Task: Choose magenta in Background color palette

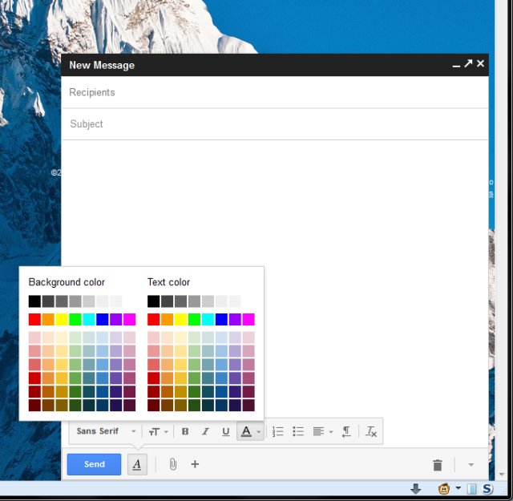Action: (x=130, y=319)
